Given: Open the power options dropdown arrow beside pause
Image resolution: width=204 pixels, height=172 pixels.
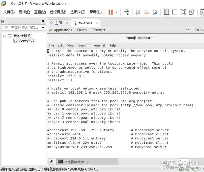Looking at the screenshot, I should pos(116,12).
